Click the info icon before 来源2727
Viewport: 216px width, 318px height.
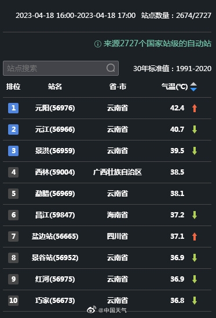98,44
